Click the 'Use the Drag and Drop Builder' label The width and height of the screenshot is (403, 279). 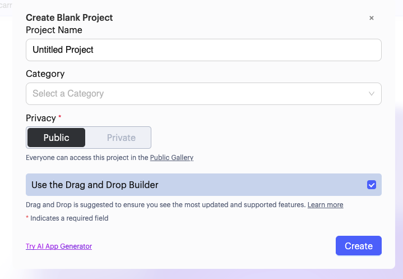coord(95,185)
